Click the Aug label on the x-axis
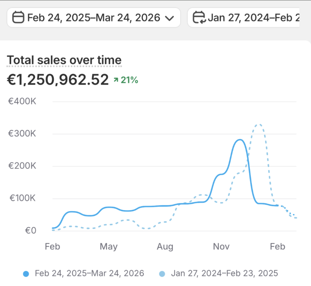The image size is (311, 286). 165,246
